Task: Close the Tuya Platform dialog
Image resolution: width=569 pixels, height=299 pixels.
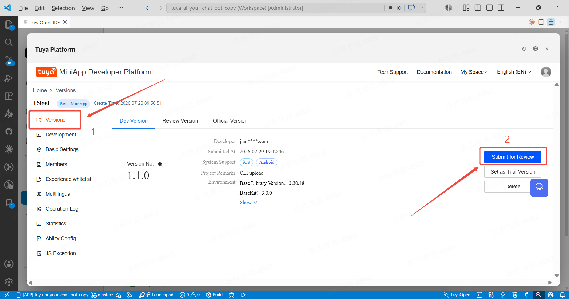Action: coord(547,49)
